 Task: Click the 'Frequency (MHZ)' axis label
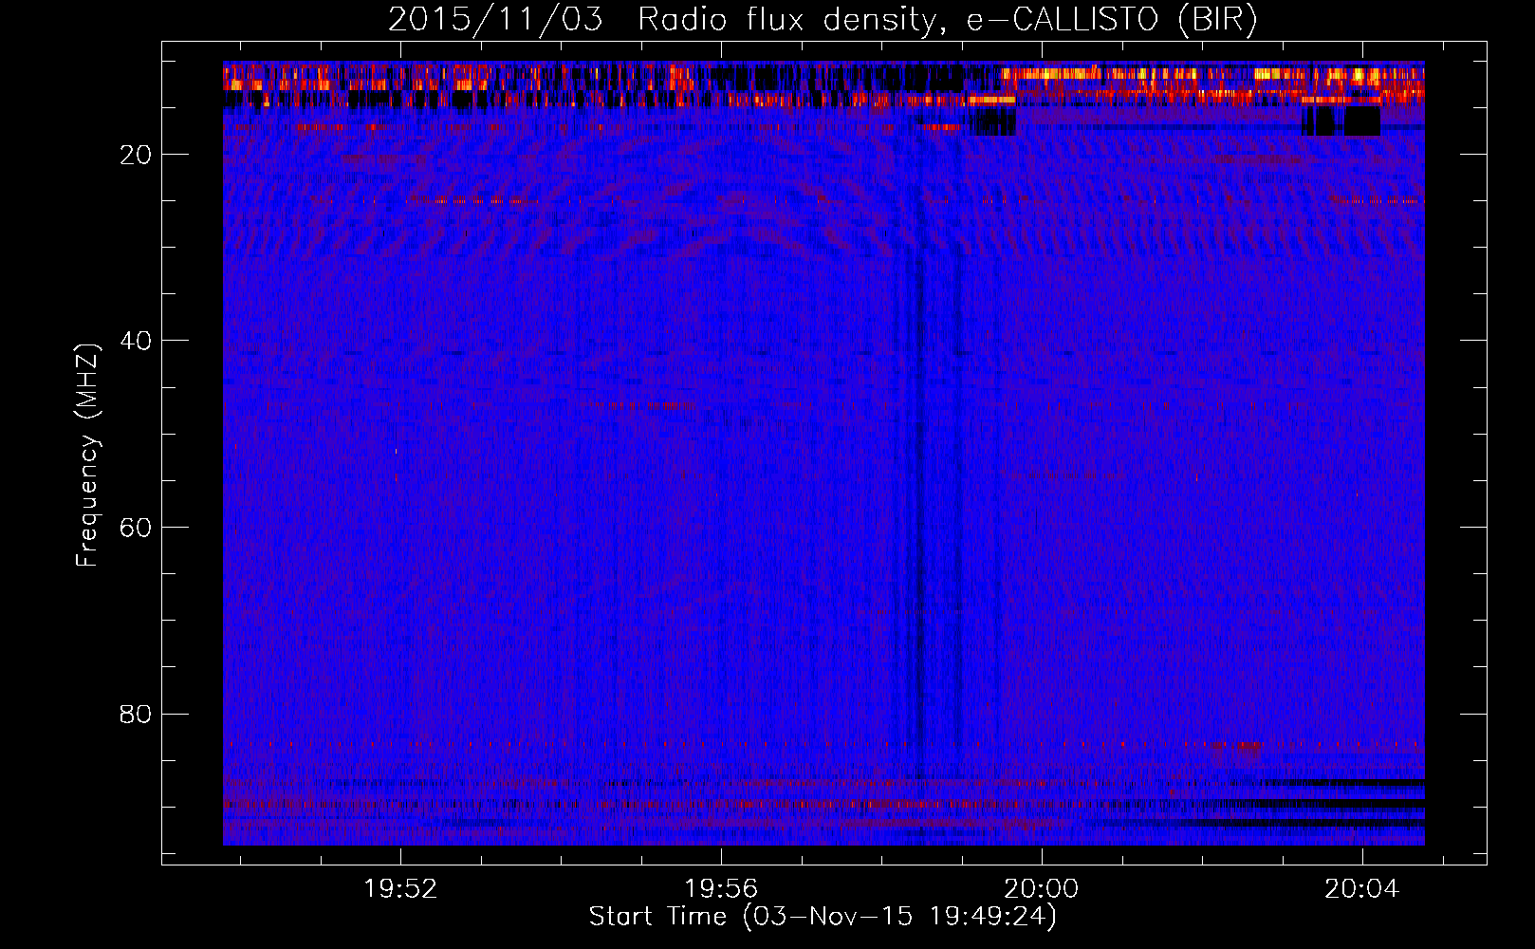[86, 456]
